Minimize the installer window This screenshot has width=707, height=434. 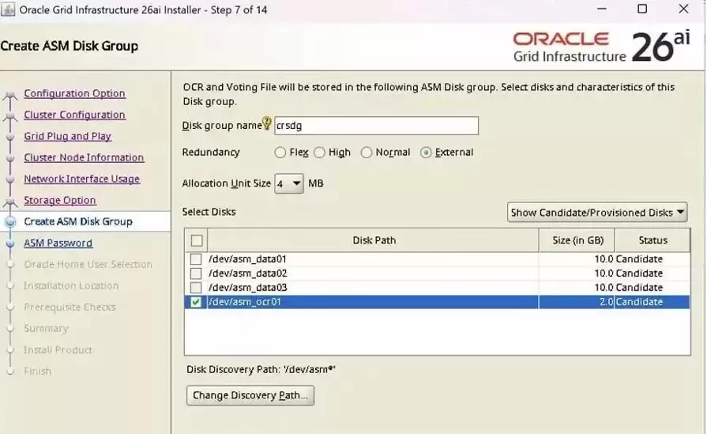[x=601, y=9]
